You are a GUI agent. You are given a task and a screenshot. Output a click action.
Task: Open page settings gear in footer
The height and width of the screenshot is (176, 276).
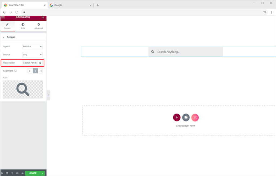click(x=2, y=173)
